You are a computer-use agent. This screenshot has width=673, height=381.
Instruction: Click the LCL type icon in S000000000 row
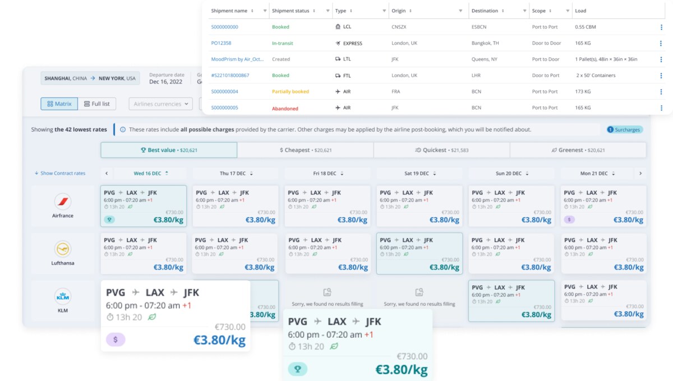click(338, 27)
